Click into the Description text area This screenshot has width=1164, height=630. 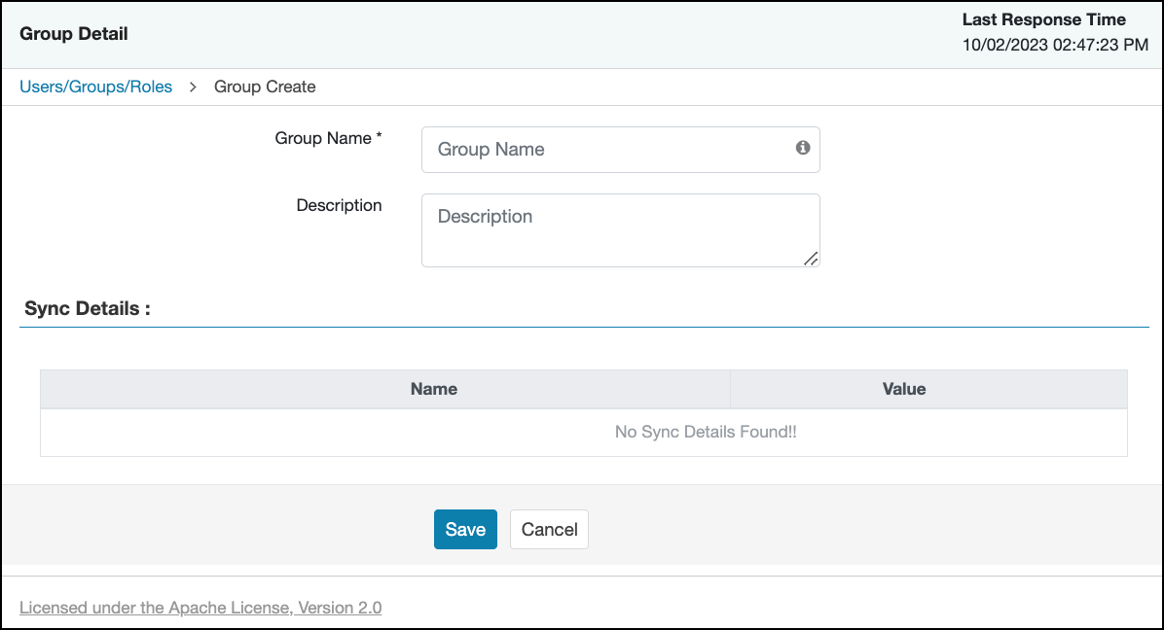(620, 229)
